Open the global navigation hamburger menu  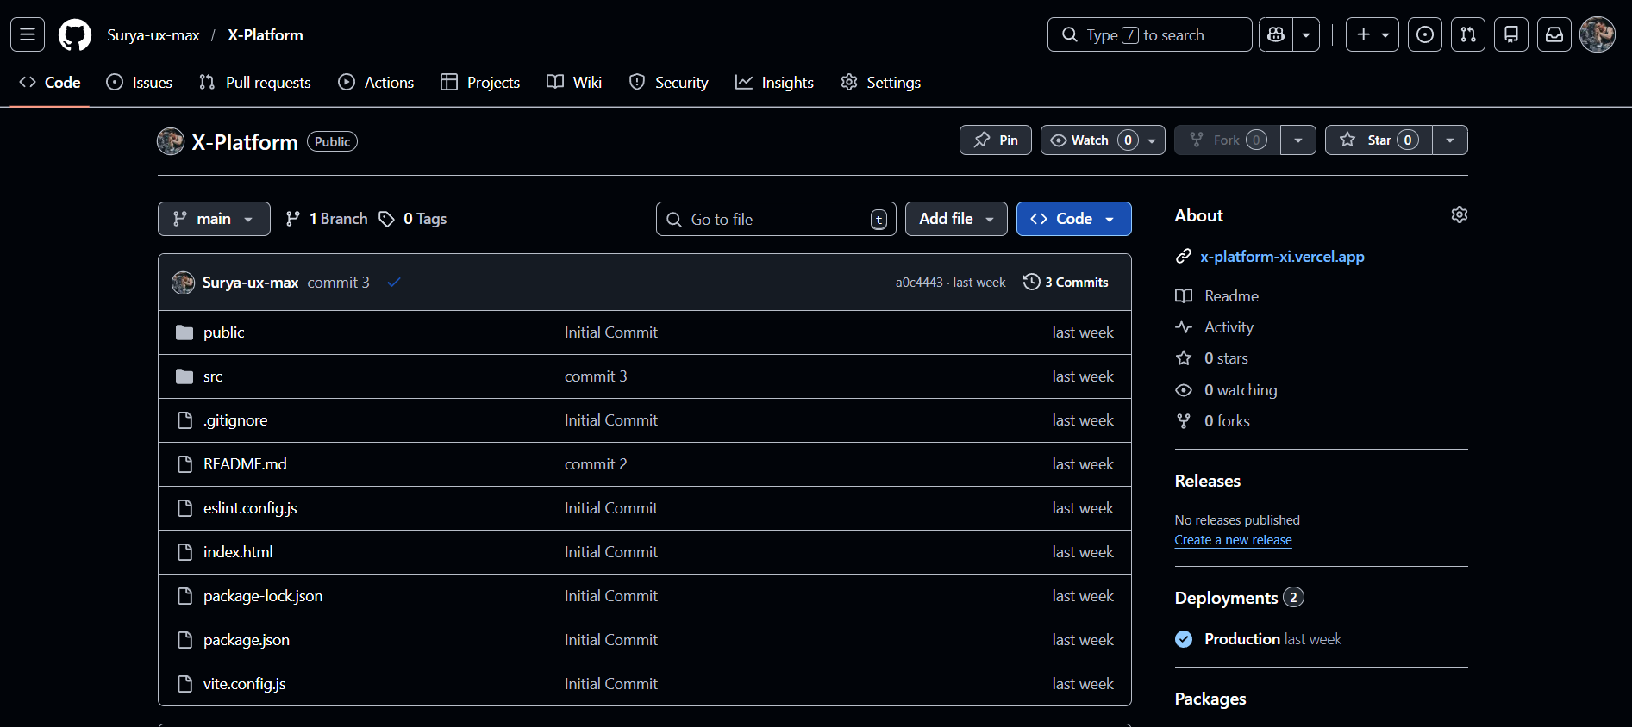[x=28, y=35]
